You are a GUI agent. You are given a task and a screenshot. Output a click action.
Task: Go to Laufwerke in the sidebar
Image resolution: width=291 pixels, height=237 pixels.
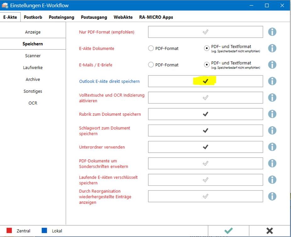click(x=33, y=67)
